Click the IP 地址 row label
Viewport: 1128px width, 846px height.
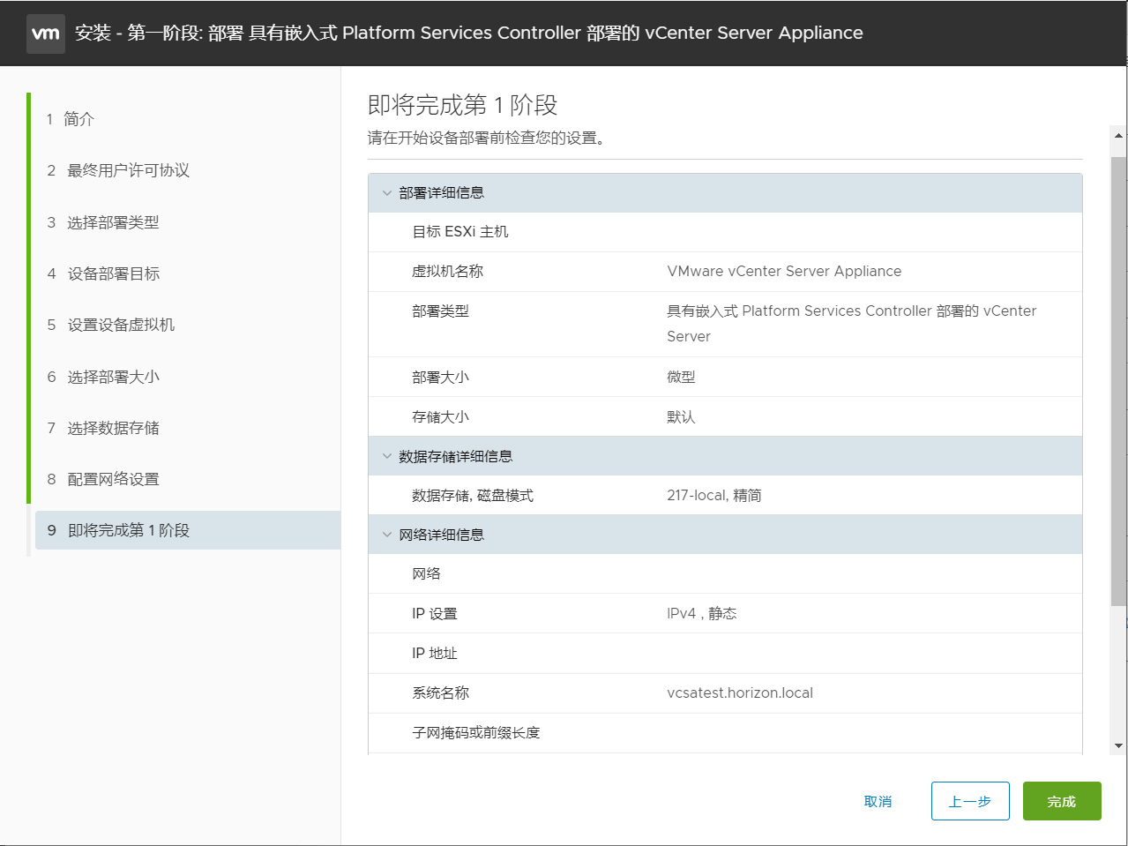(435, 654)
